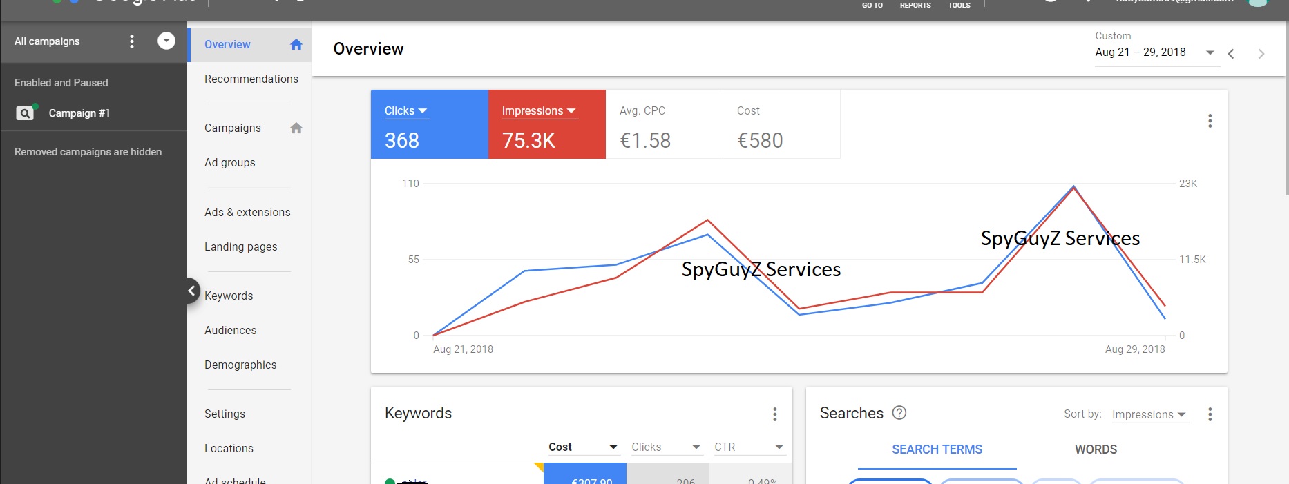Open Ads & extensions page

pyautogui.click(x=247, y=212)
